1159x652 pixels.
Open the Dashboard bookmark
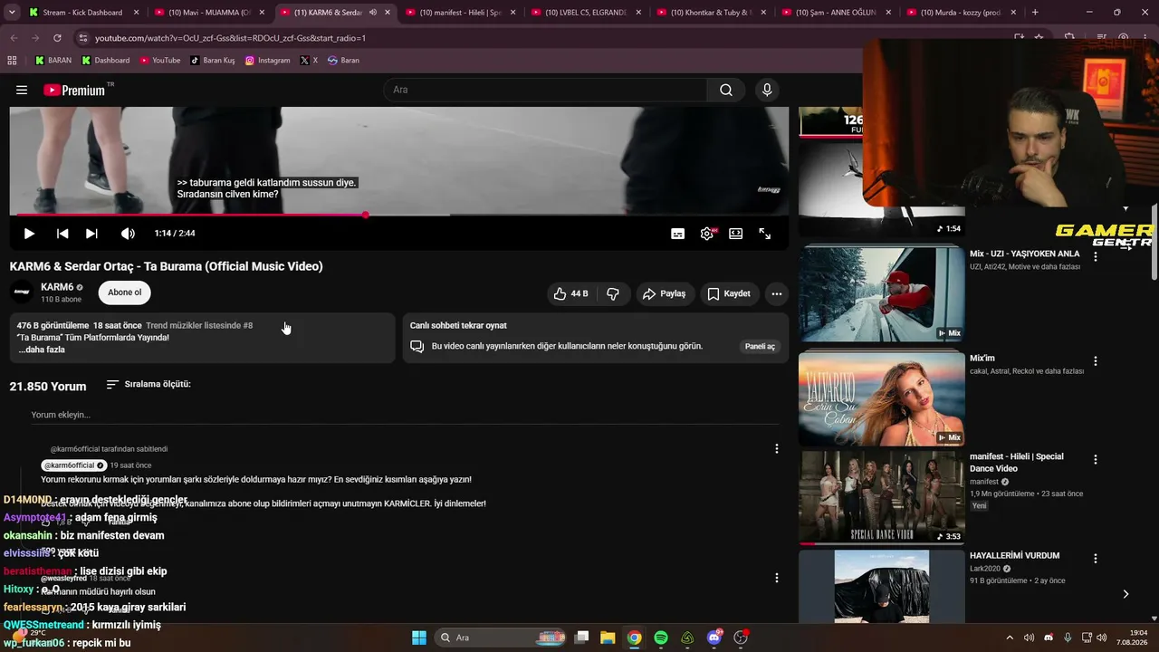tap(105, 61)
